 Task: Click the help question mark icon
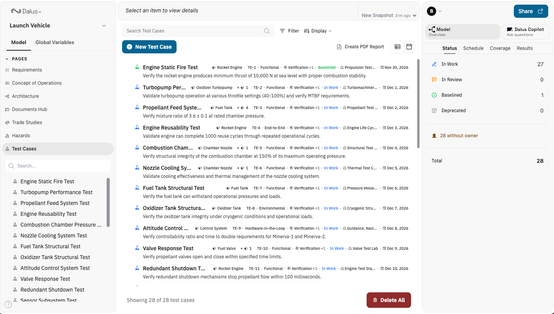click(x=8, y=304)
